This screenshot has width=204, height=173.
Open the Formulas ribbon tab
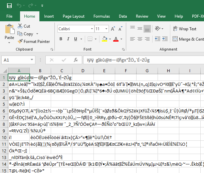pos(101,16)
